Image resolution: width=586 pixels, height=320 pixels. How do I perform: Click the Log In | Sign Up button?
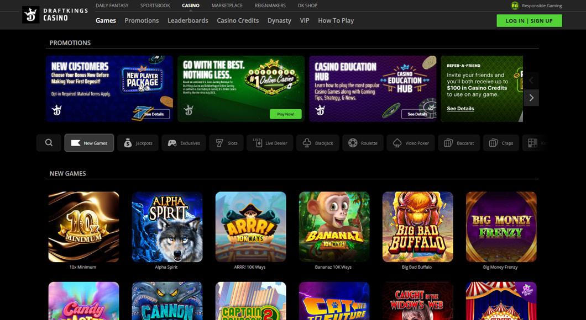click(529, 20)
